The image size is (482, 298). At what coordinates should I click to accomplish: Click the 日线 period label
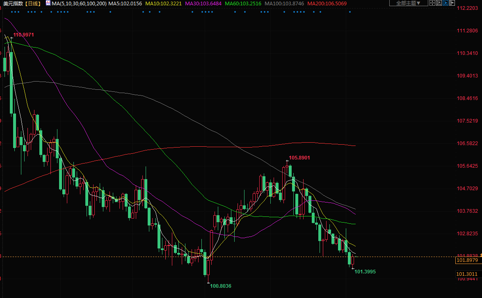33,3
